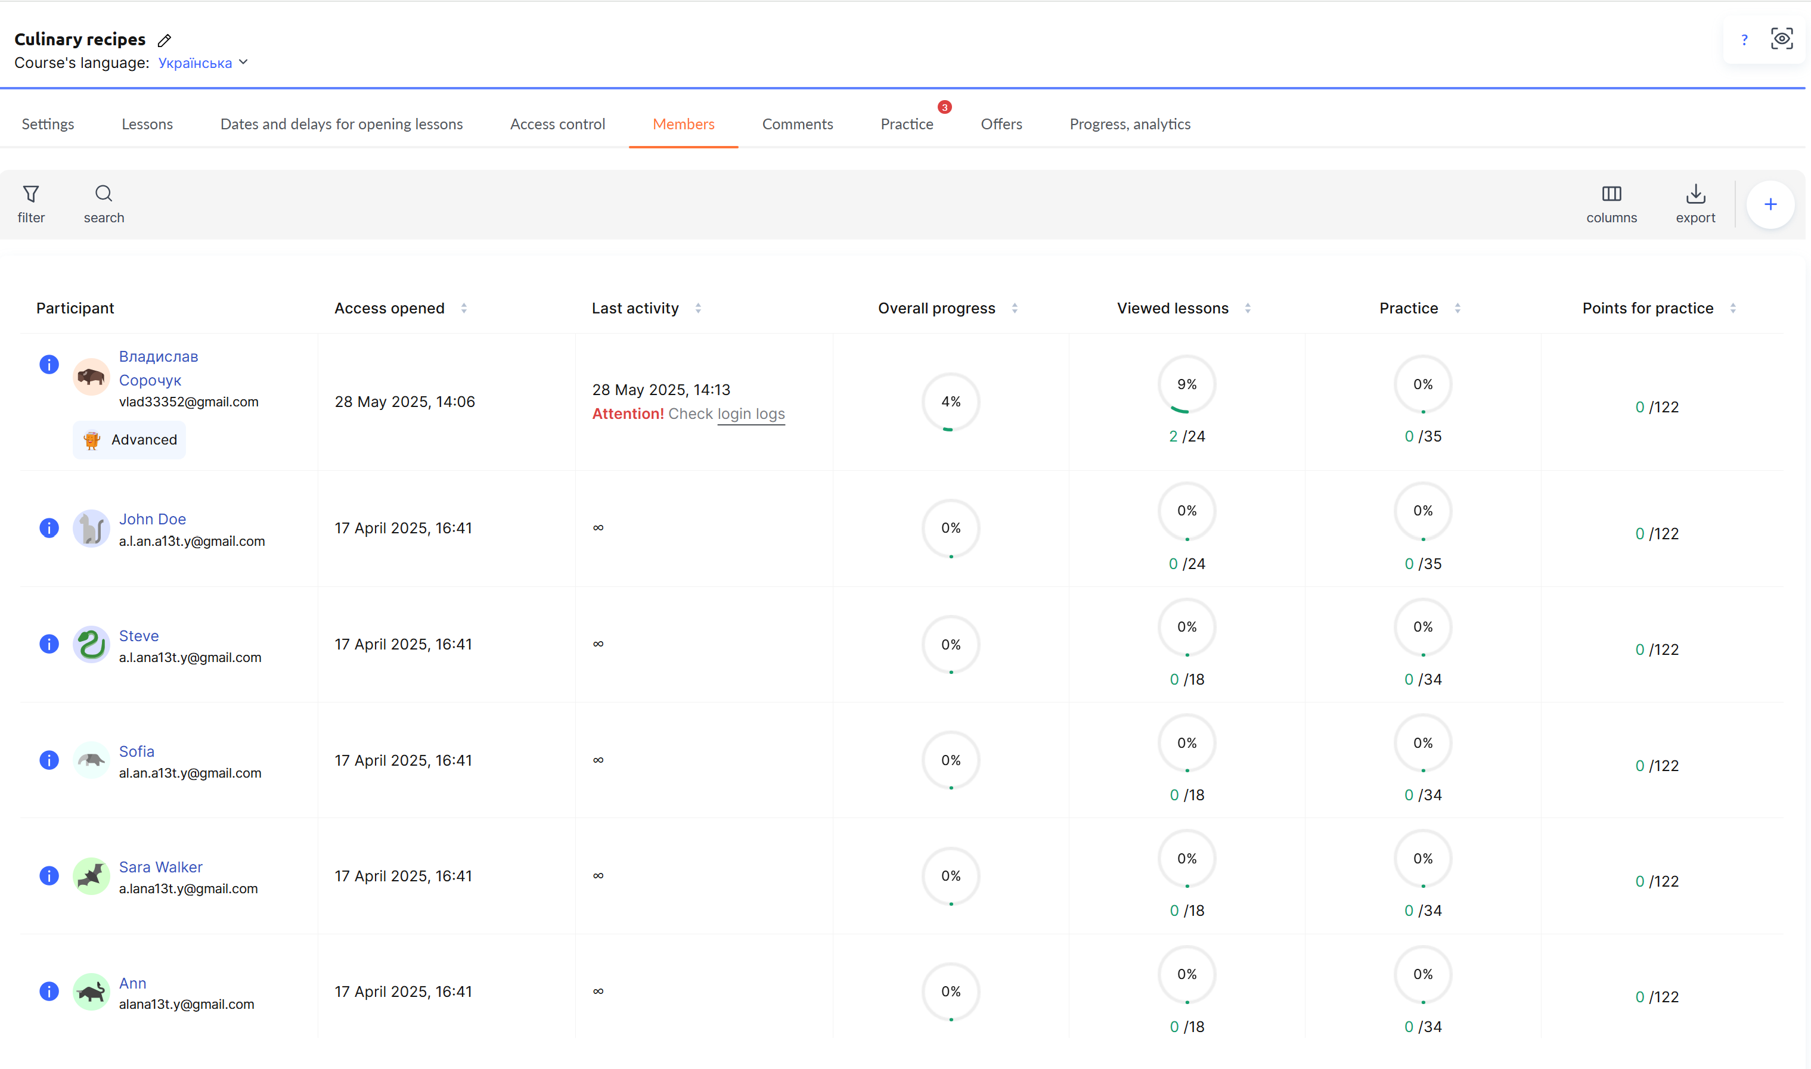Edit course name with pencil icon
The height and width of the screenshot is (1069, 1811).
(165, 41)
